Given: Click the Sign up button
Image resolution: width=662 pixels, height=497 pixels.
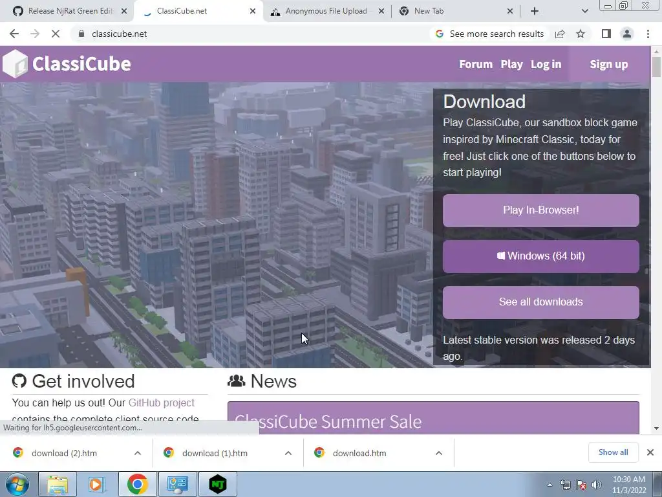Looking at the screenshot, I should 609,64.
